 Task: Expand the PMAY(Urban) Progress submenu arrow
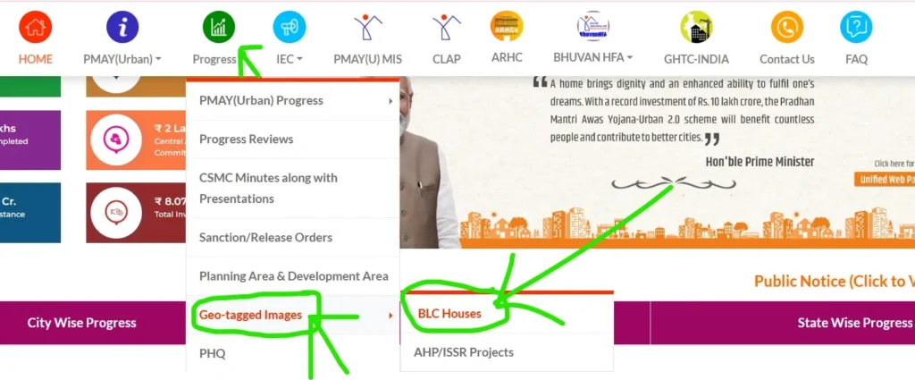[390, 101]
